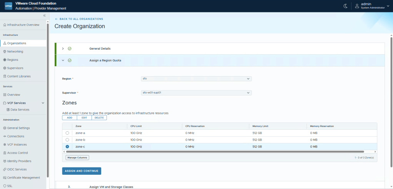
Task: Expand the General Details section
Action: [63, 49]
